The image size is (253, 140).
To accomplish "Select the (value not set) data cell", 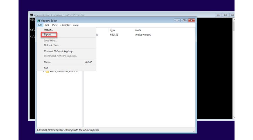I will pos(143,35).
